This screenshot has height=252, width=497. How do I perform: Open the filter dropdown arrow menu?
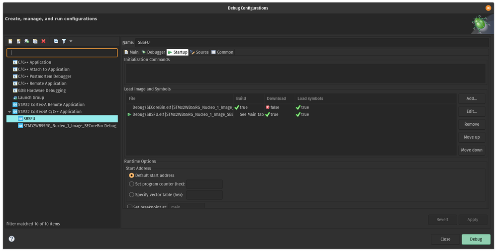click(x=71, y=41)
